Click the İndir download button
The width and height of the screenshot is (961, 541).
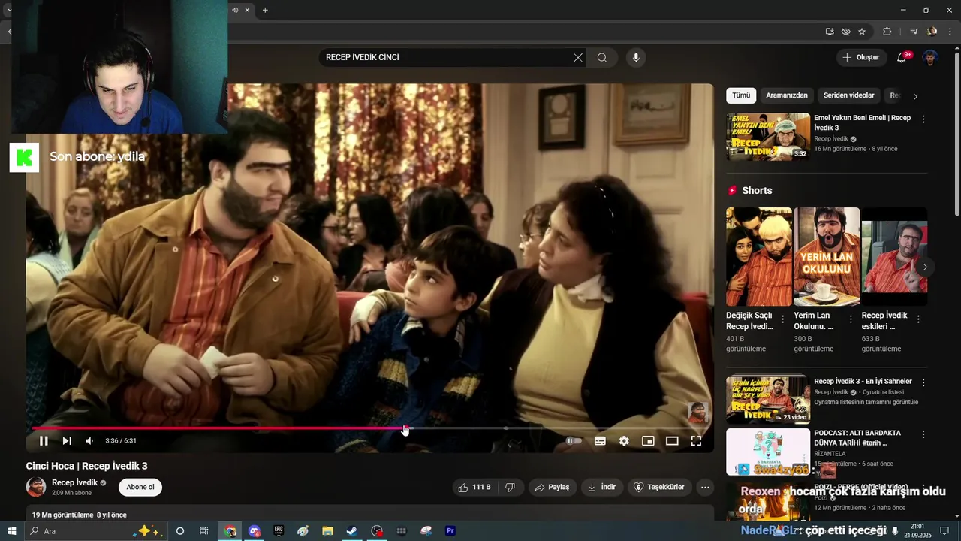[x=601, y=487]
